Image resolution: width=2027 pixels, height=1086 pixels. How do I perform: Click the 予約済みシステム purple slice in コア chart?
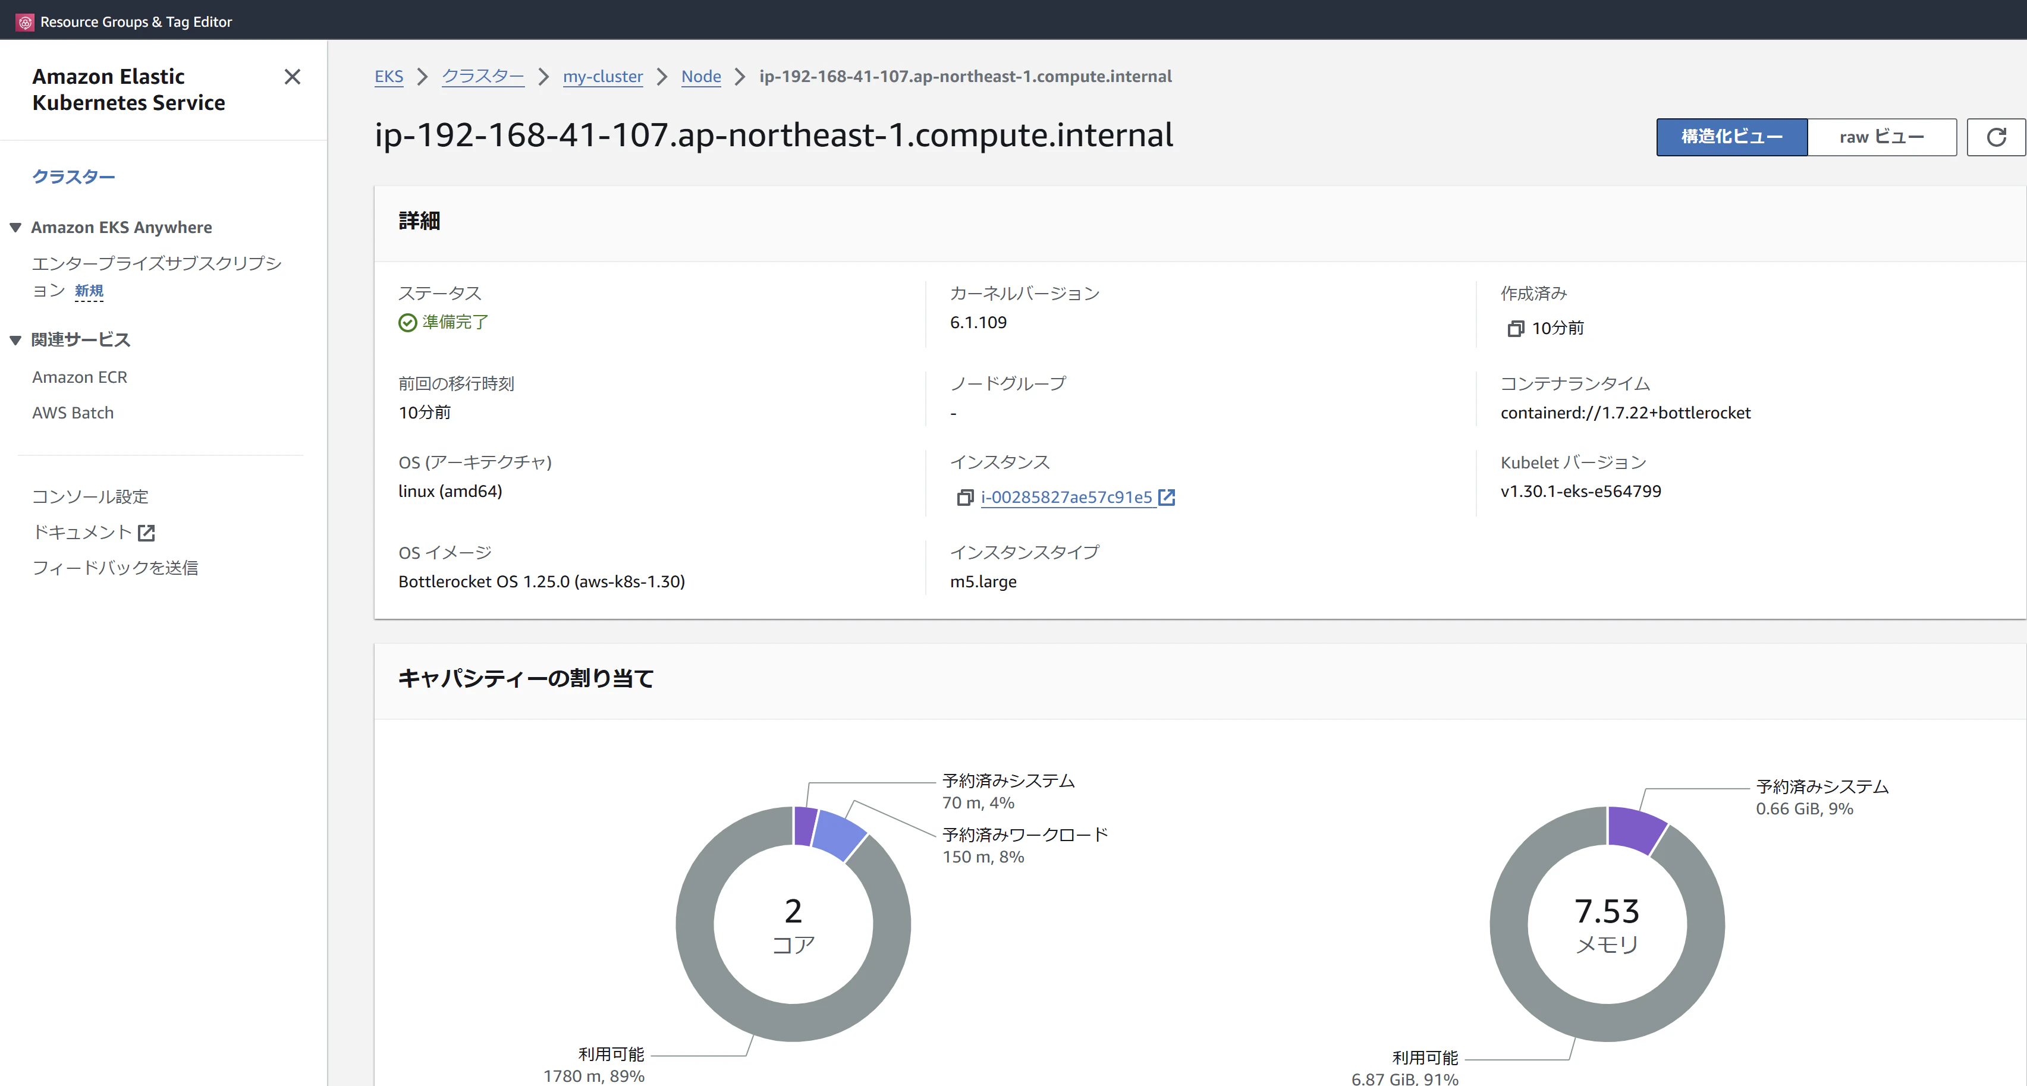coord(805,826)
